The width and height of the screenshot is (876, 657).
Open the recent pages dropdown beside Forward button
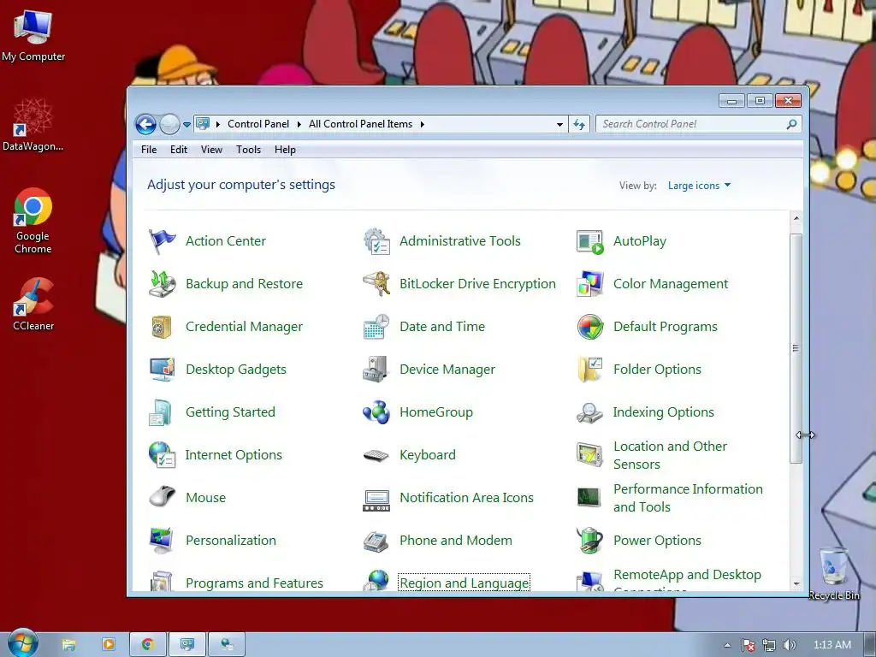pos(186,125)
